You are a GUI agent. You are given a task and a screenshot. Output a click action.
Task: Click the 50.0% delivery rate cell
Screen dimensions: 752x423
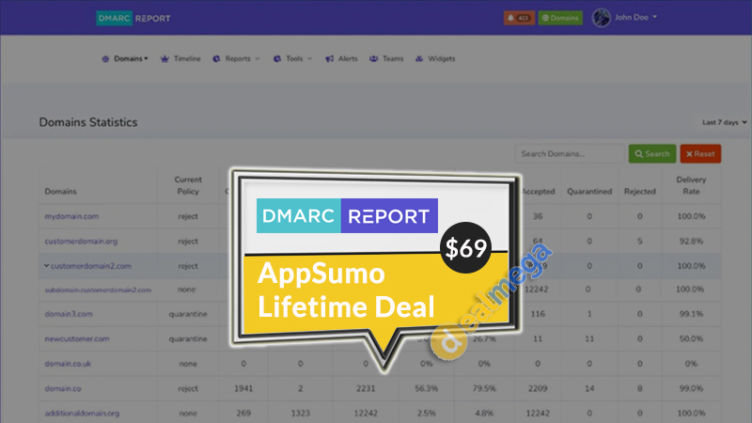tap(691, 338)
